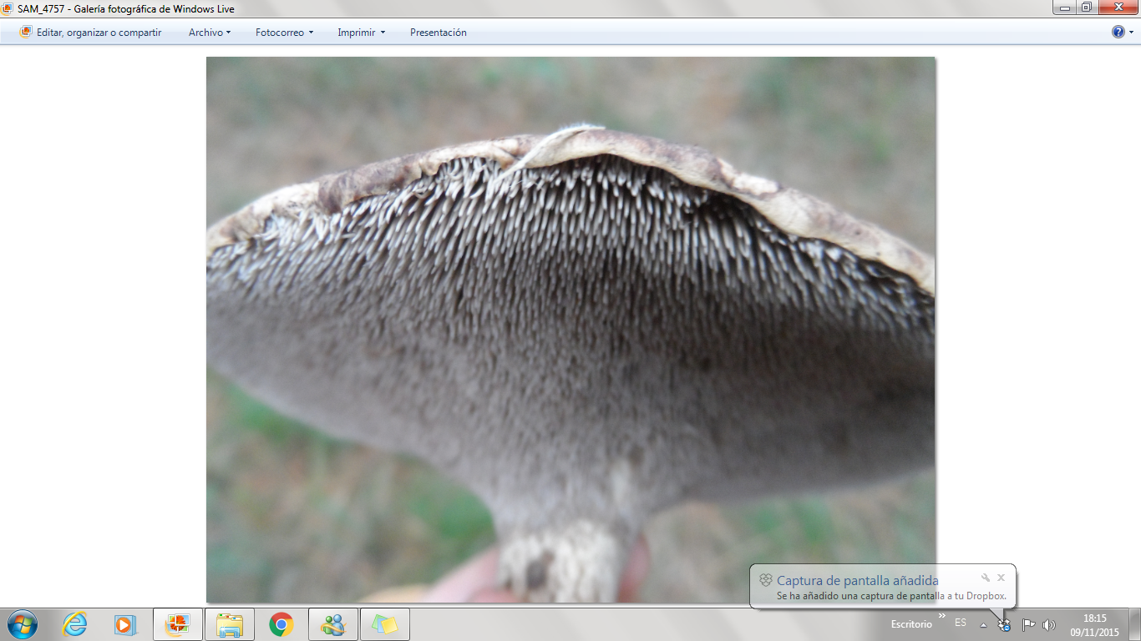Click the speaker volume tray icon

pyautogui.click(x=1049, y=624)
